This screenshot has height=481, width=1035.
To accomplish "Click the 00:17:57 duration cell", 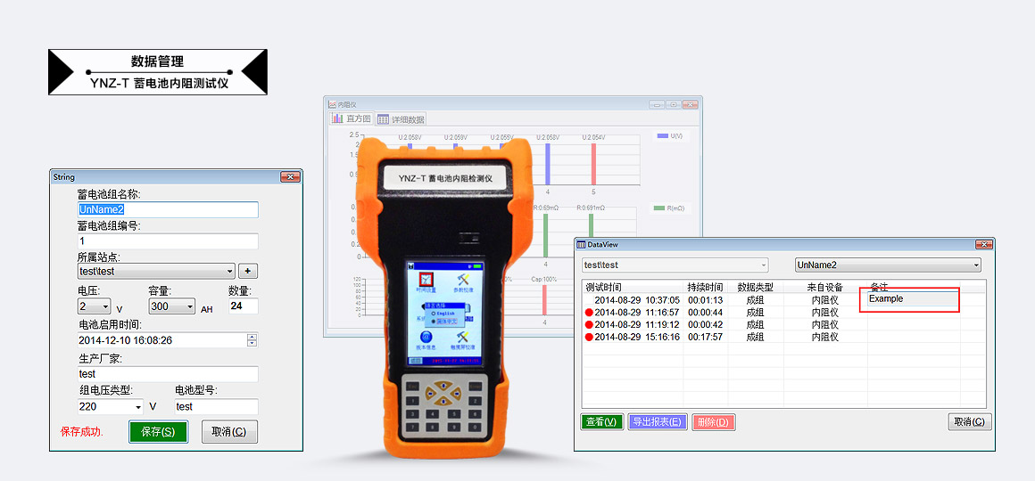I will (x=705, y=338).
